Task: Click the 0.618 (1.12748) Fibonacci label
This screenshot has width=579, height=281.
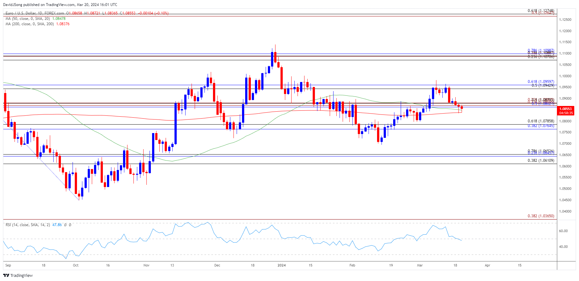Action: (541, 11)
